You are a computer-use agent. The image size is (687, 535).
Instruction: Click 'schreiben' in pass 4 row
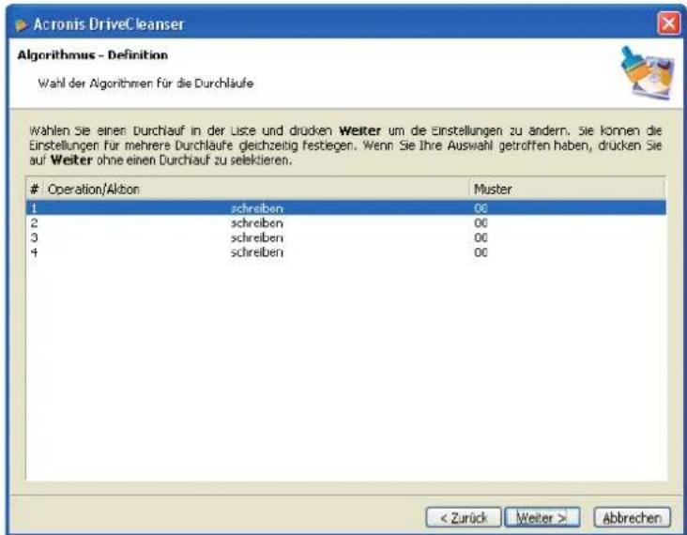[x=257, y=252]
